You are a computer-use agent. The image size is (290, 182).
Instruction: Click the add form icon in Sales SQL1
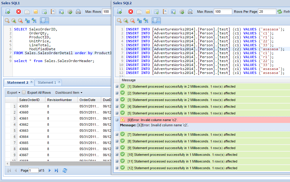tap(62, 12)
